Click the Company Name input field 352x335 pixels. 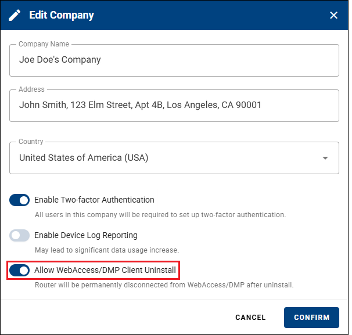pyautogui.click(x=174, y=60)
